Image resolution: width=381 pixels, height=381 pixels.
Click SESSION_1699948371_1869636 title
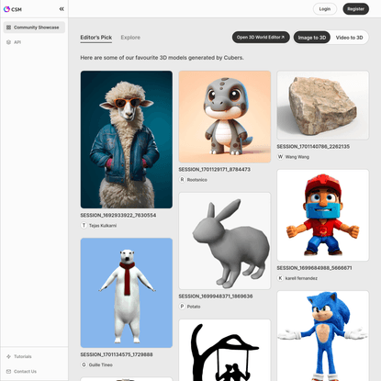click(216, 297)
